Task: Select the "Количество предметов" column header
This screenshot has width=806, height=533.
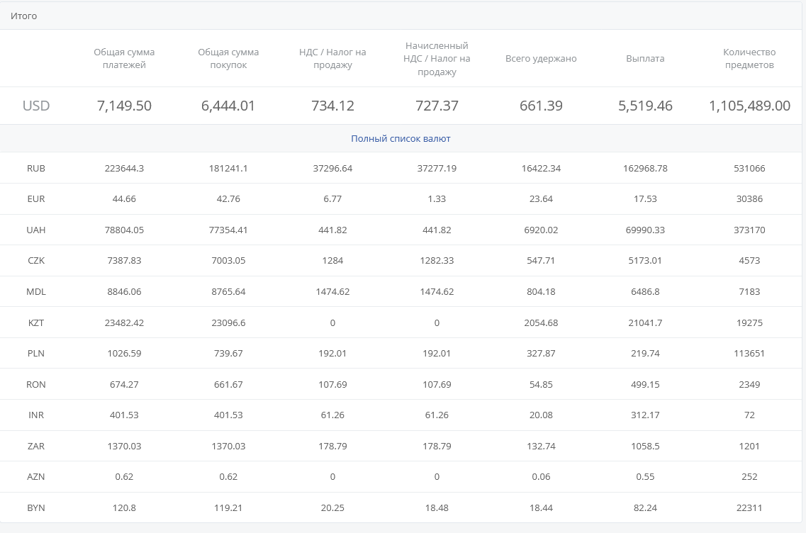Action: coord(749,59)
